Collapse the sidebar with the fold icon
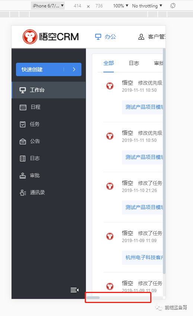 [74, 290]
